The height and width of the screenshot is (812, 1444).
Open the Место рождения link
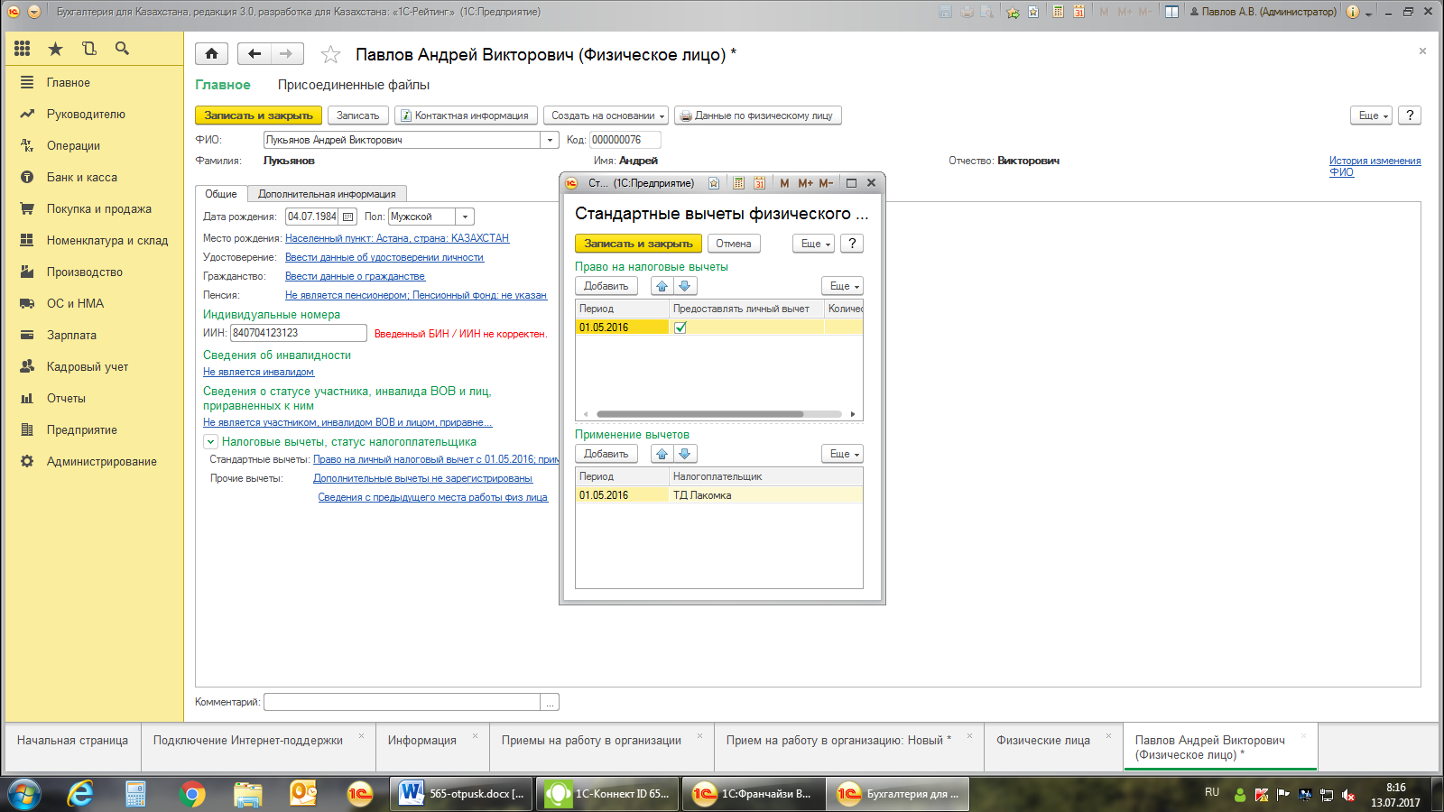click(x=397, y=238)
